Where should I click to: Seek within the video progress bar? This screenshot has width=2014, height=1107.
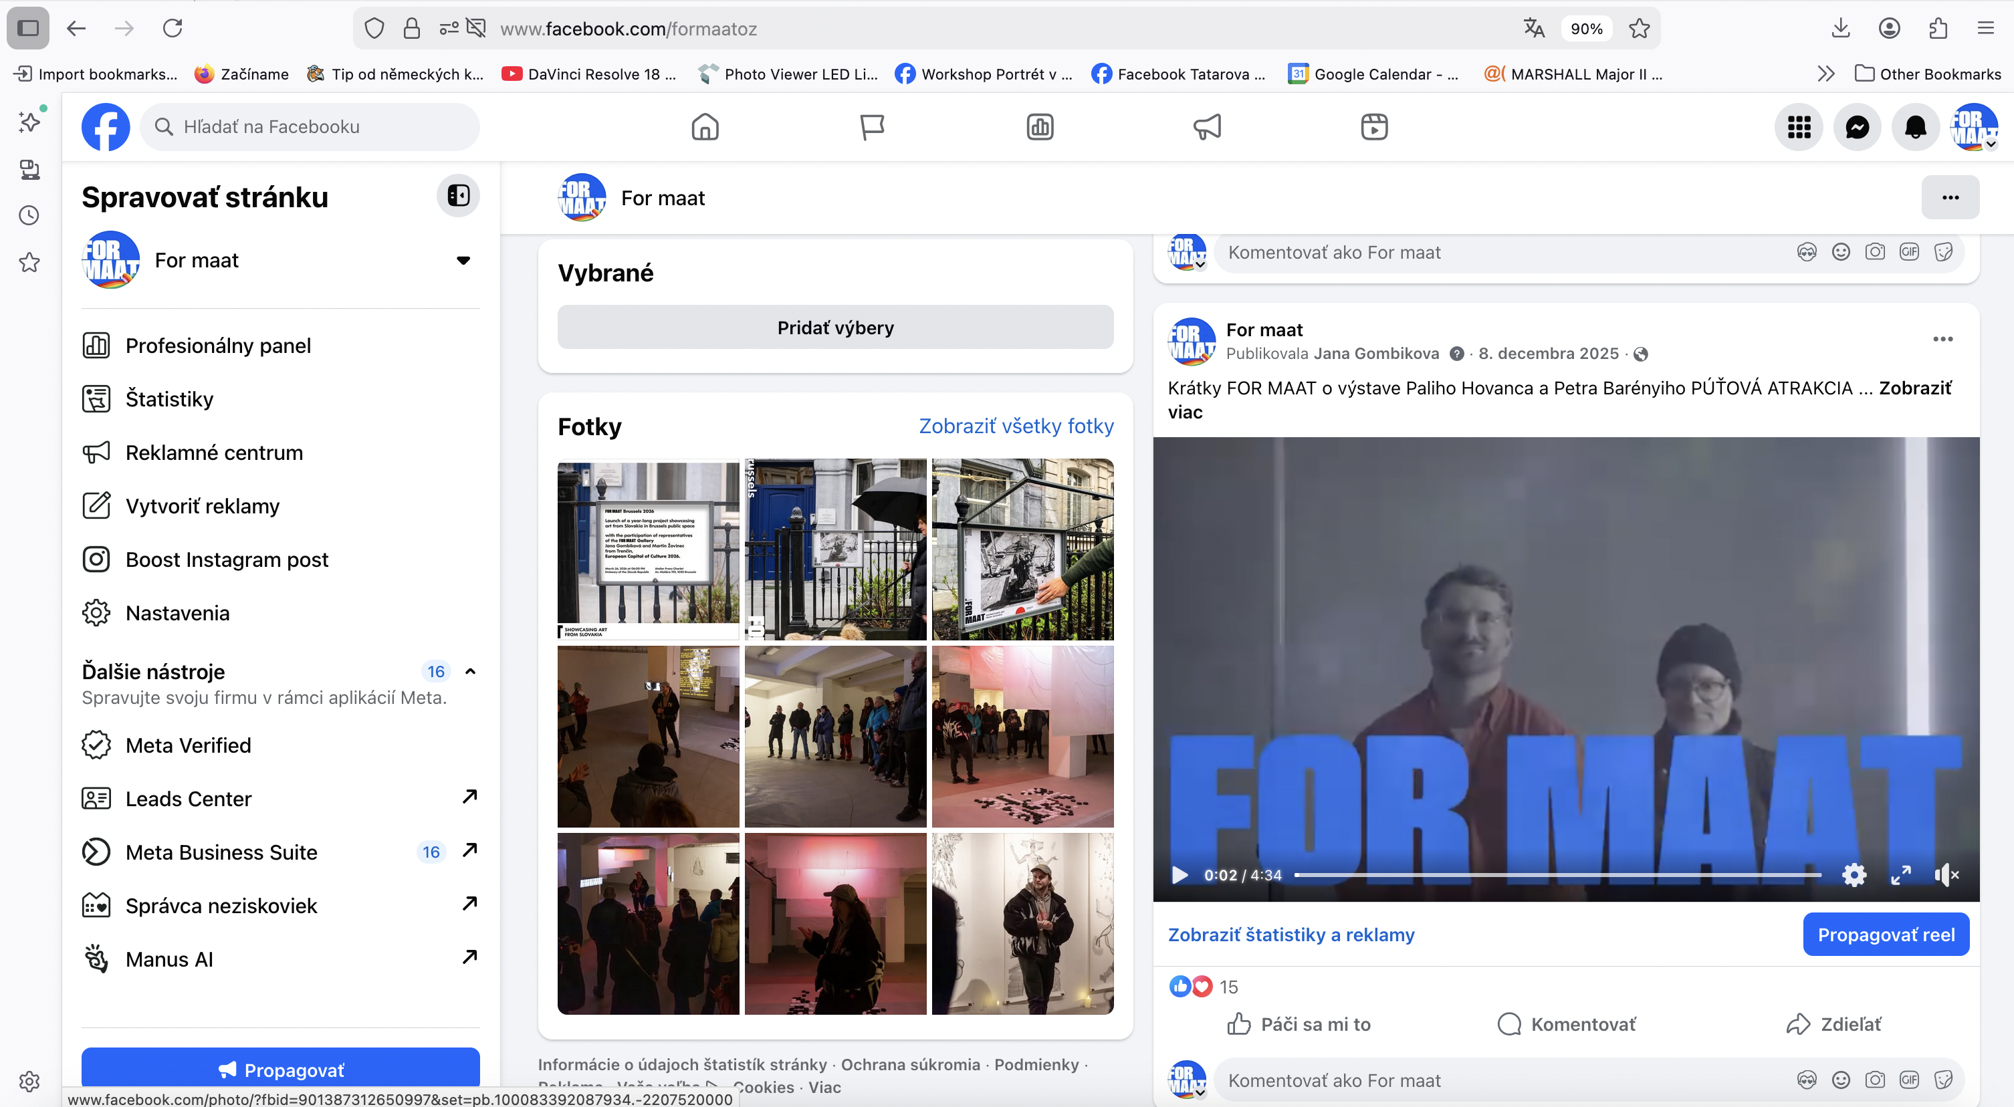[x=1557, y=875]
